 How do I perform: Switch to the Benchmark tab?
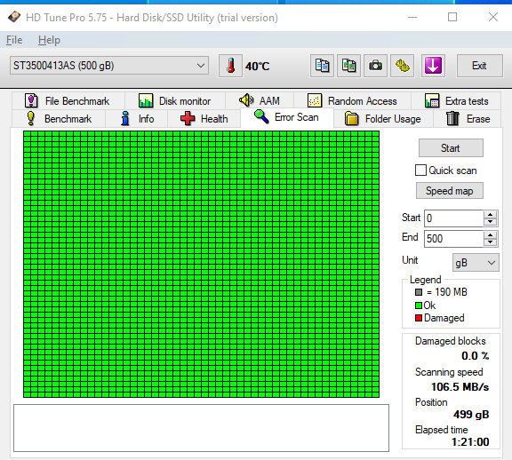point(59,119)
